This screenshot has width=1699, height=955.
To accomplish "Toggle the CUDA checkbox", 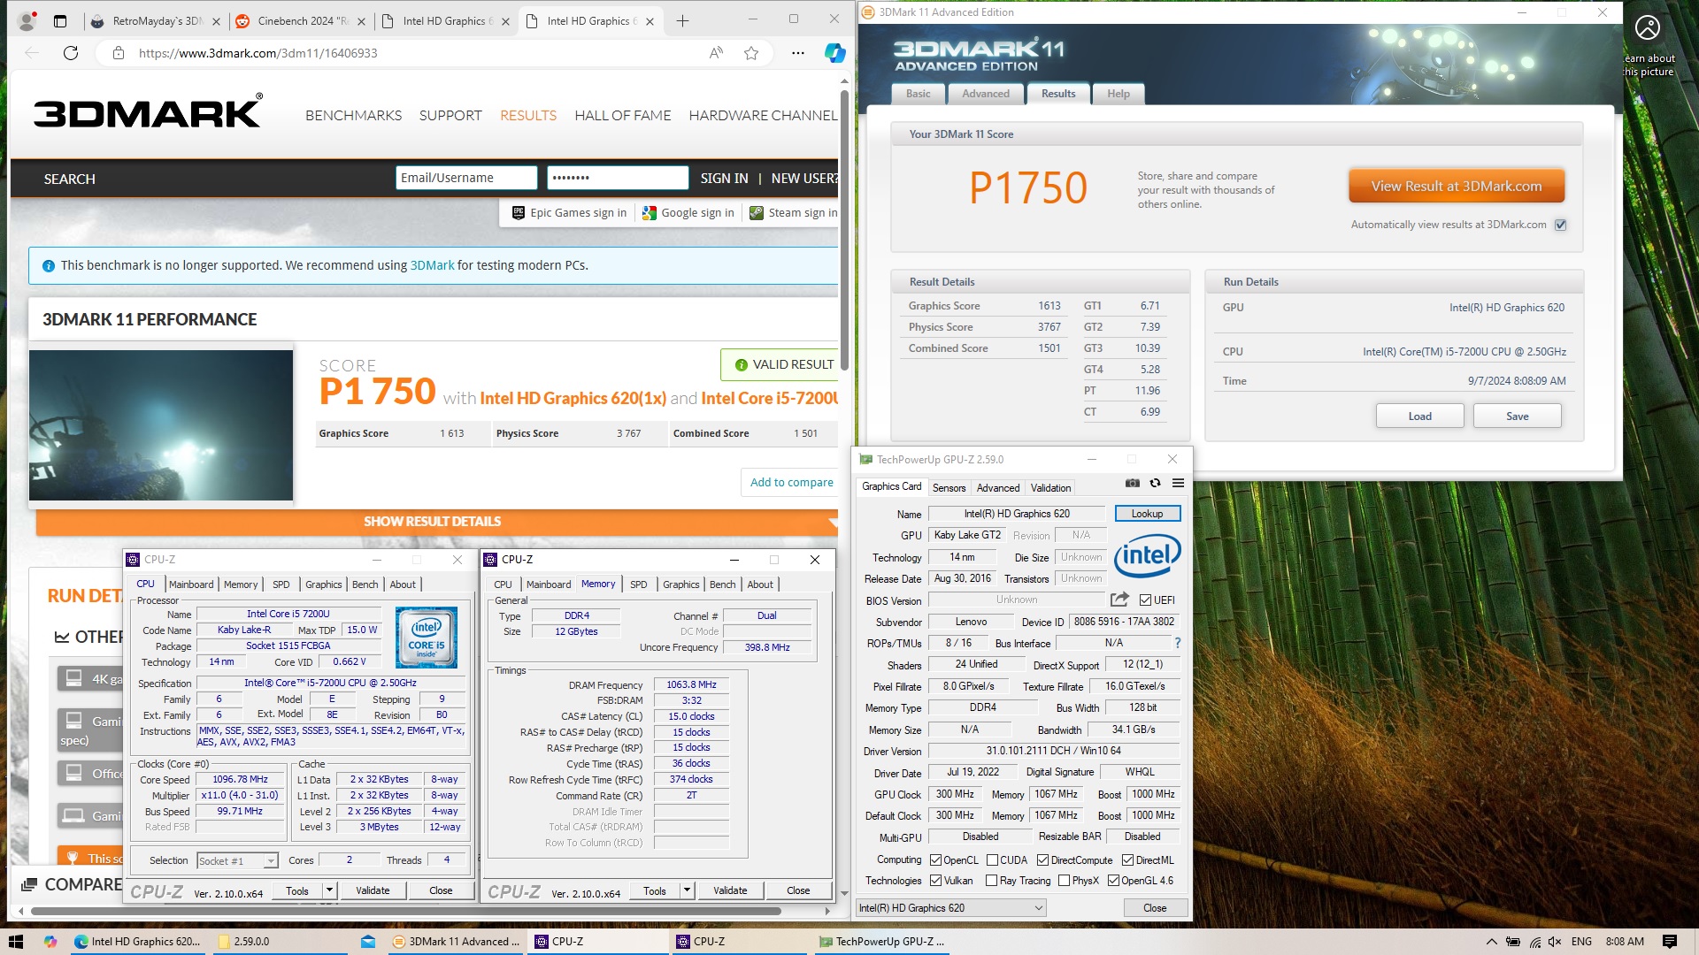I will [992, 860].
